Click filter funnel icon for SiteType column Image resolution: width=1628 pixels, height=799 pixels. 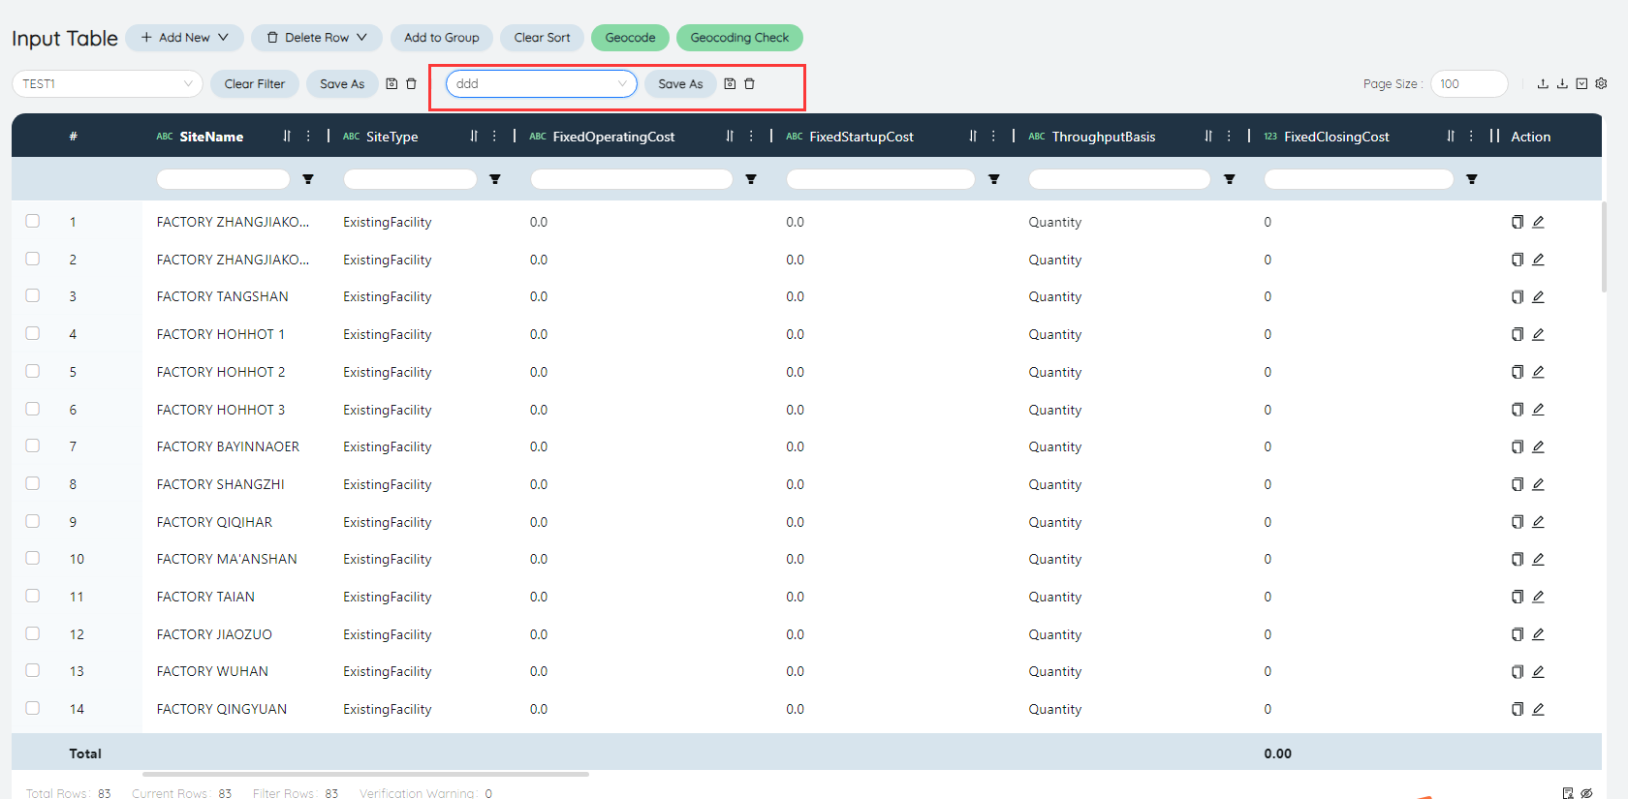coord(495,179)
